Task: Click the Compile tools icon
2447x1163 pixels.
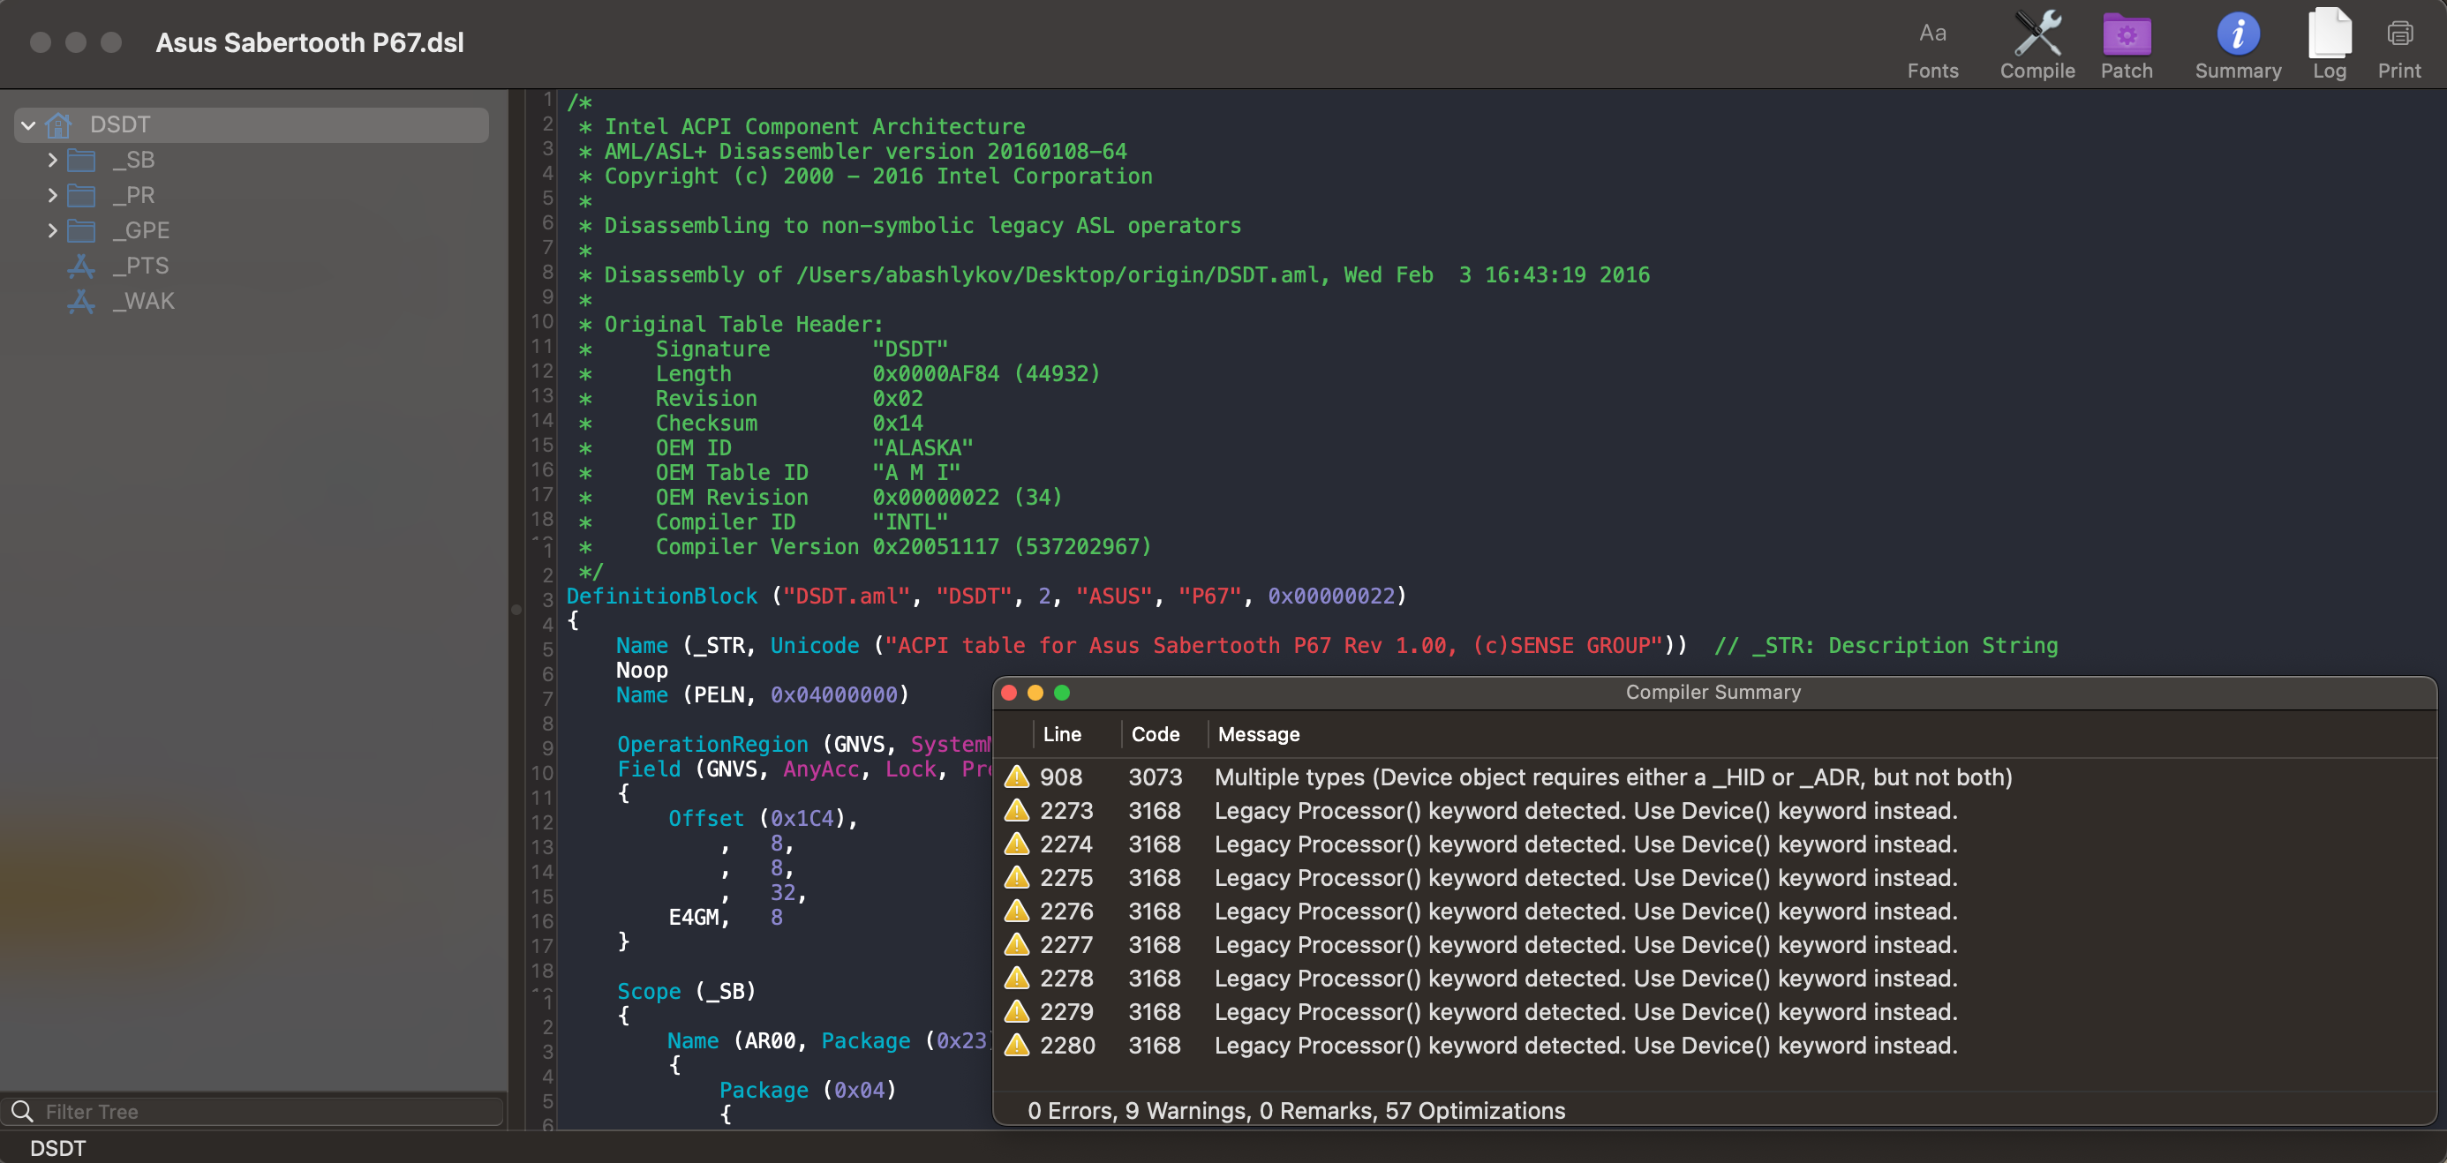Action: [2037, 35]
